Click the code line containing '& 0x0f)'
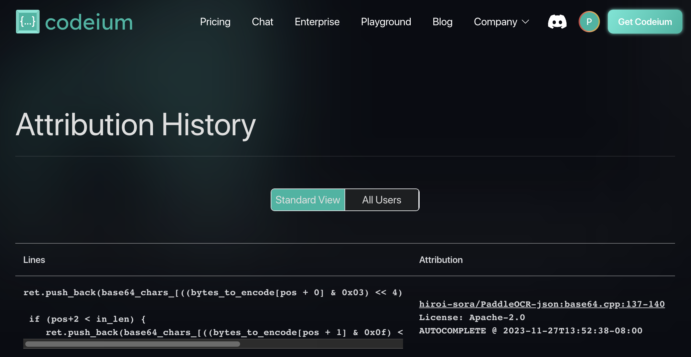691x357 pixels. (x=224, y=332)
